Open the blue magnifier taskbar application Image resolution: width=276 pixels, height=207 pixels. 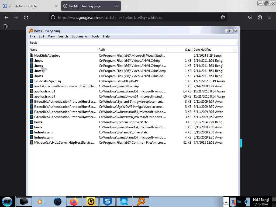click(x=124, y=202)
